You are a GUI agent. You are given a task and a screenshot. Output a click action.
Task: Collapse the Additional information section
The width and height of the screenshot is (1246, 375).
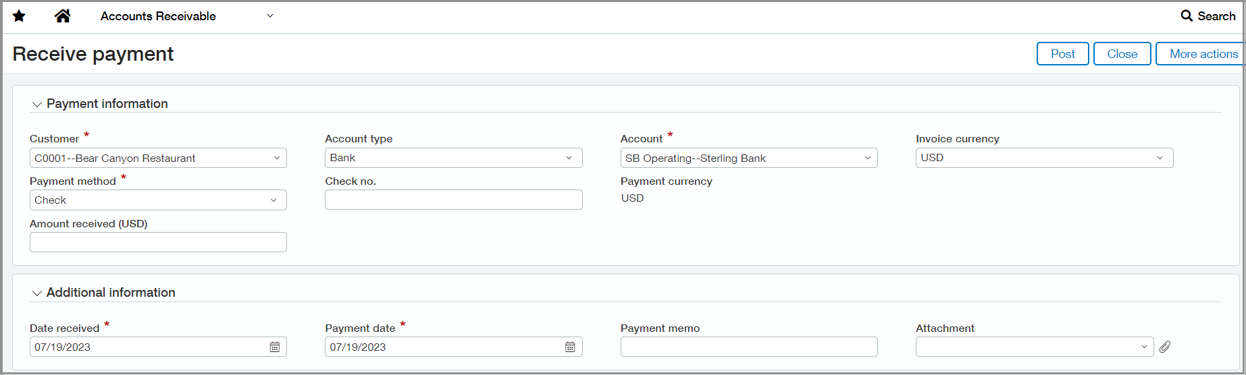click(x=37, y=293)
